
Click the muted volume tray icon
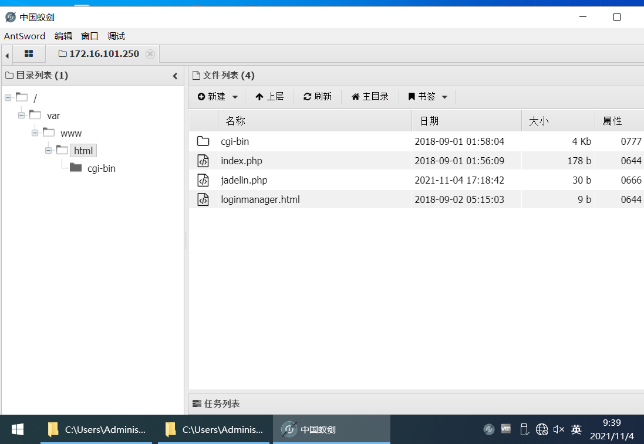(x=558, y=430)
